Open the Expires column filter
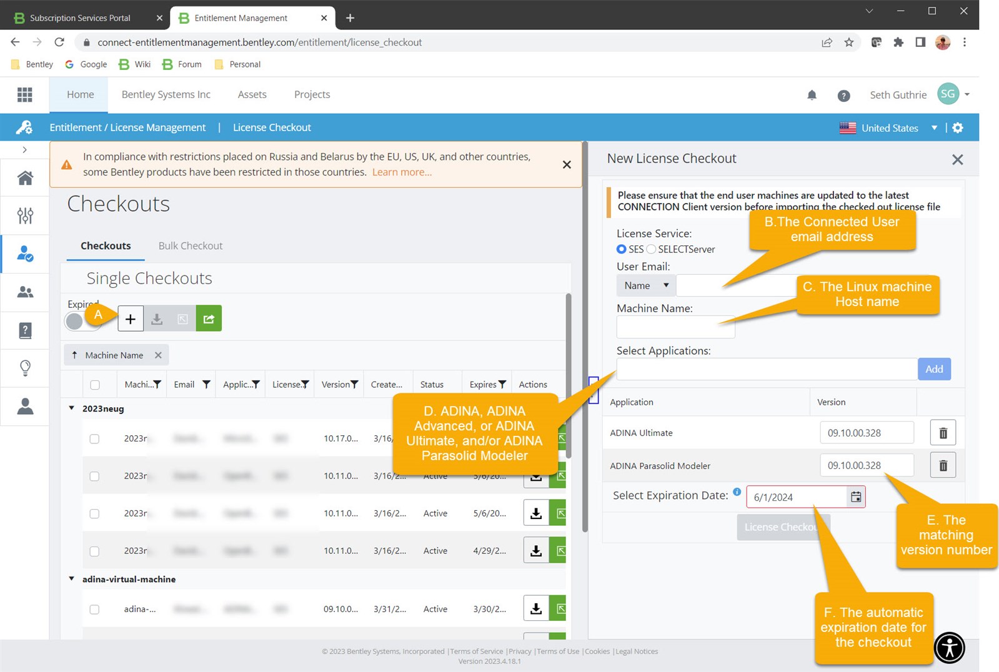Screen dimensions: 999x672 point(502,385)
